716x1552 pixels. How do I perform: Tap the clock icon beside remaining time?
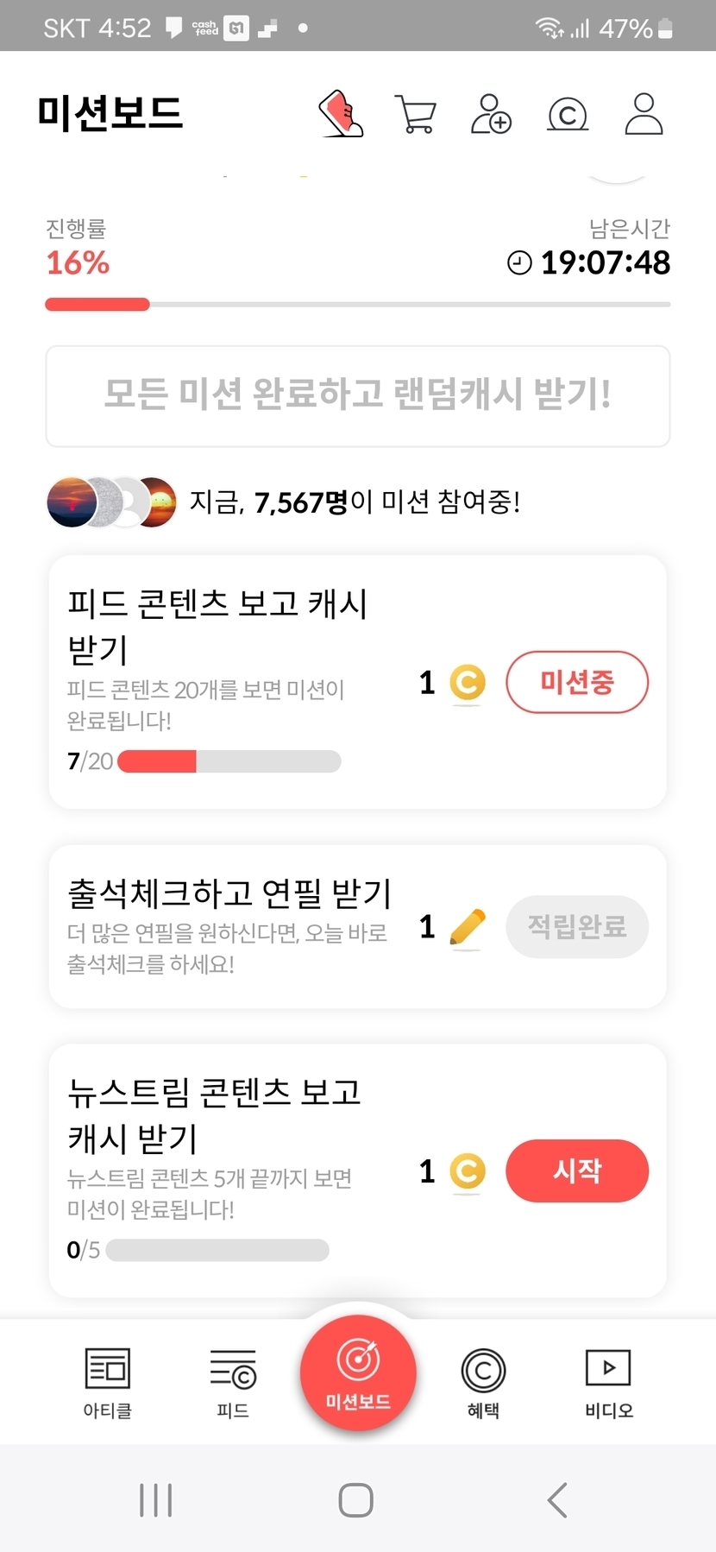click(x=519, y=262)
